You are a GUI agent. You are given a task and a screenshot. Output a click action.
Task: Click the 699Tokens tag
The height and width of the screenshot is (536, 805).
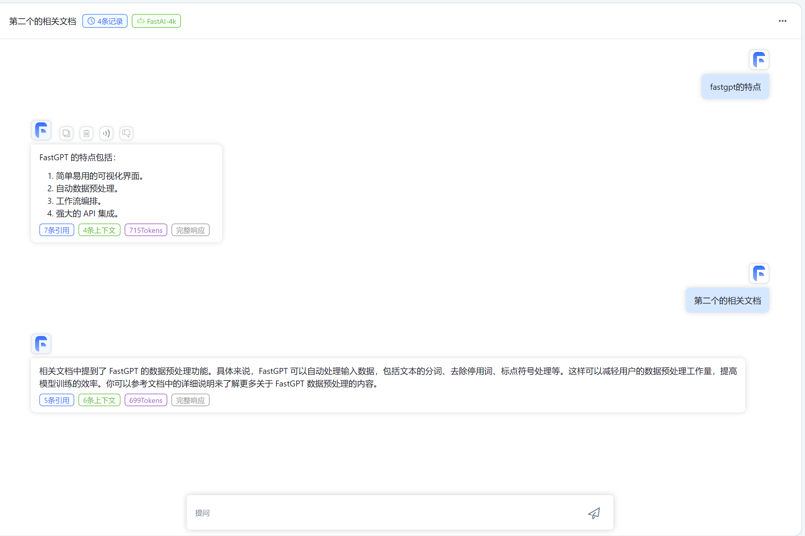click(x=146, y=400)
